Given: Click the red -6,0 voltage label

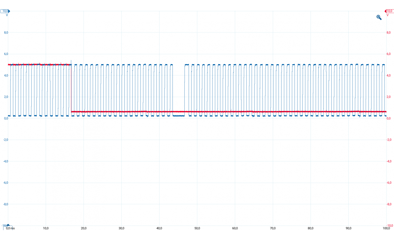Looking at the screenshot, I should [x=388, y=183].
